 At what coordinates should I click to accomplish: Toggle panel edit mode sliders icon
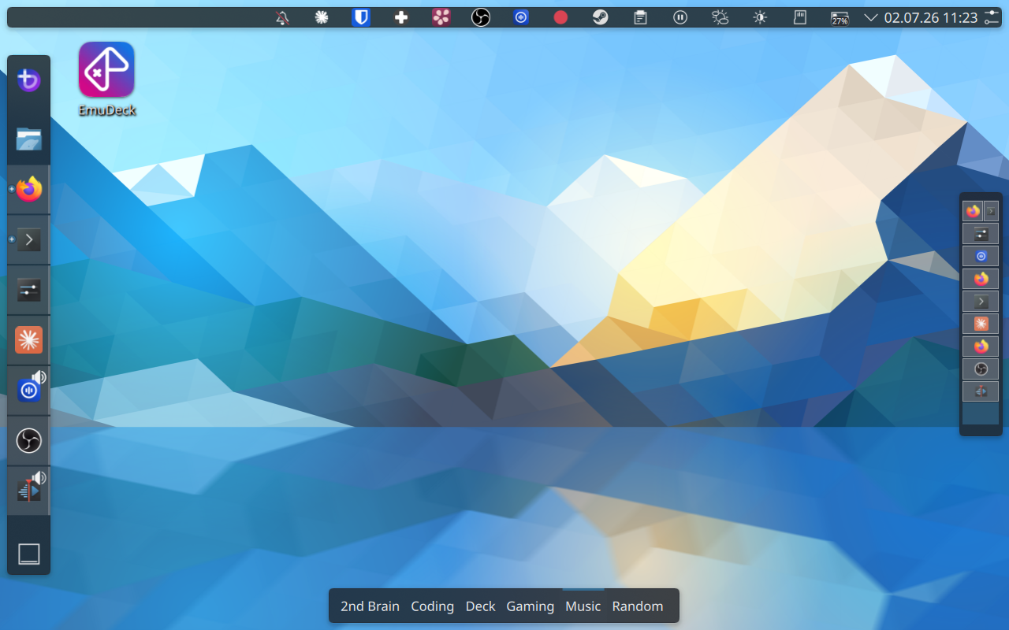992,17
